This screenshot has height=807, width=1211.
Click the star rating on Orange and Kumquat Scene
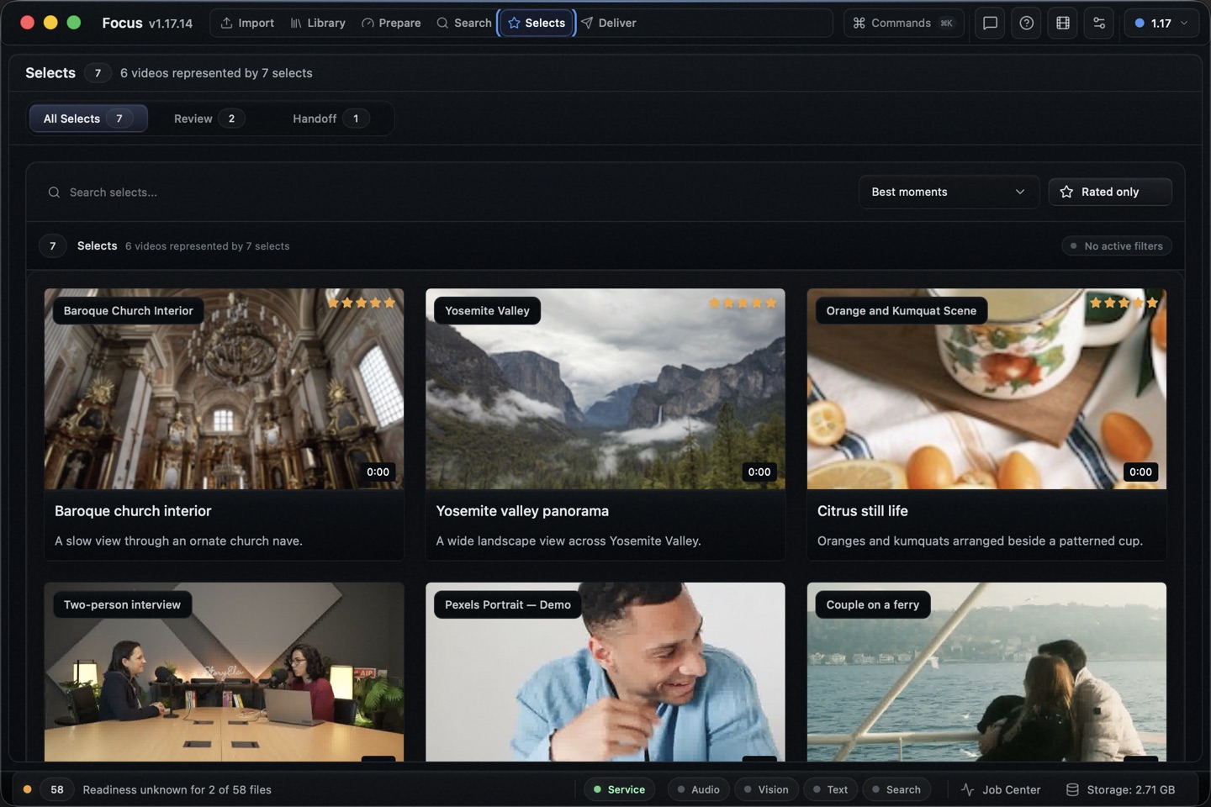(x=1124, y=303)
